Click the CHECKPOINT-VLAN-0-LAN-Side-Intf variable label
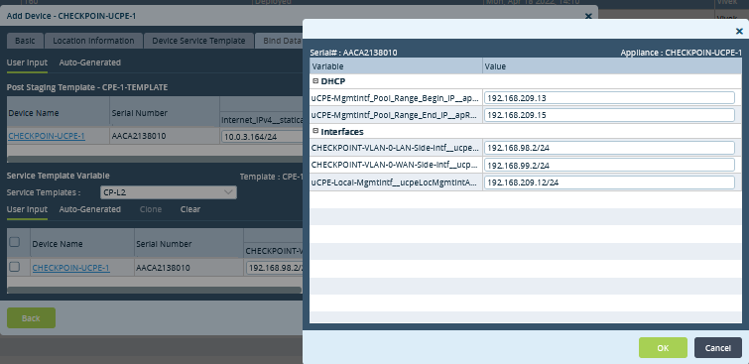This screenshot has height=364, width=749. tap(395, 148)
